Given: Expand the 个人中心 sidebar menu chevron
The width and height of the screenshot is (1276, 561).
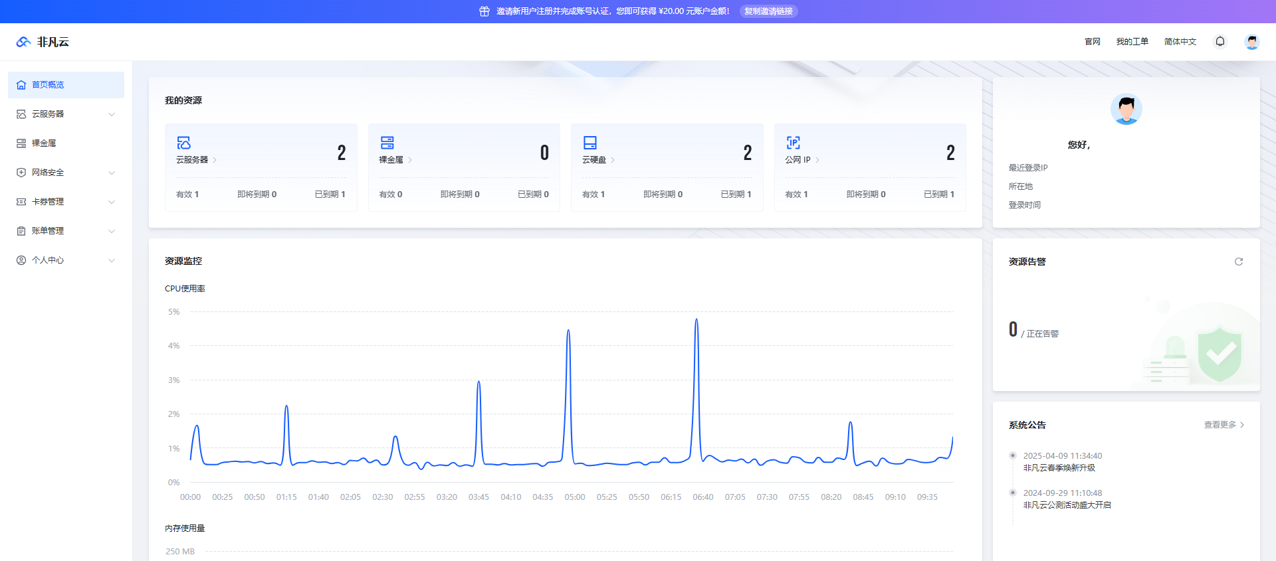Looking at the screenshot, I should [112, 260].
